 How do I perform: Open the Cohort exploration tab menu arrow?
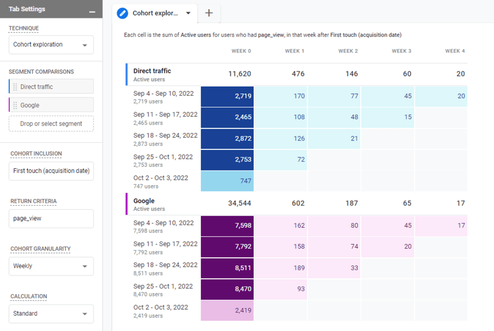(188, 13)
